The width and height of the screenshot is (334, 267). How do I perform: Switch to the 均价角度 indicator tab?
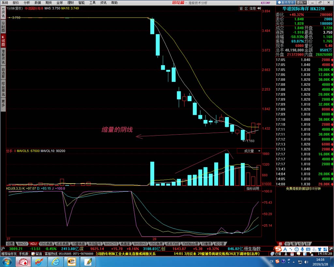coord(156,244)
